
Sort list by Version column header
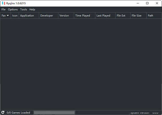pos(66,16)
